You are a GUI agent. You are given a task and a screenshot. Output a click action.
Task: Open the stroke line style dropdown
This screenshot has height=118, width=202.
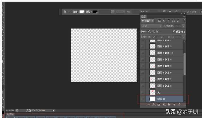pos(121,12)
